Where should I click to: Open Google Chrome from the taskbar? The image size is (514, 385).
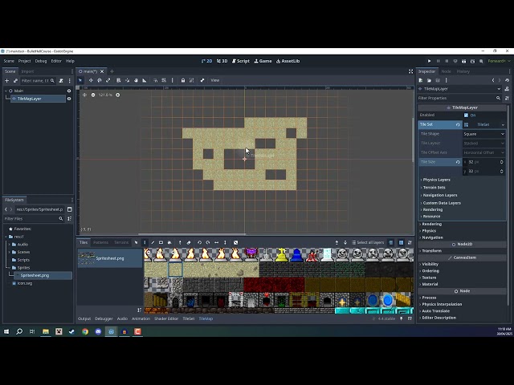85,331
